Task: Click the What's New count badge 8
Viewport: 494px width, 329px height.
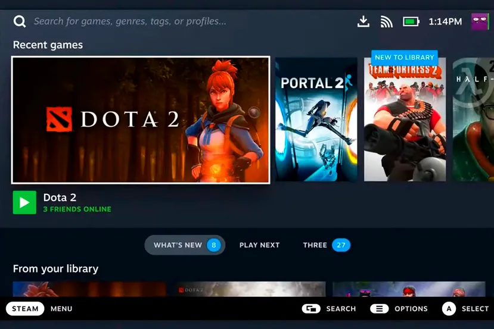Action: coord(213,245)
